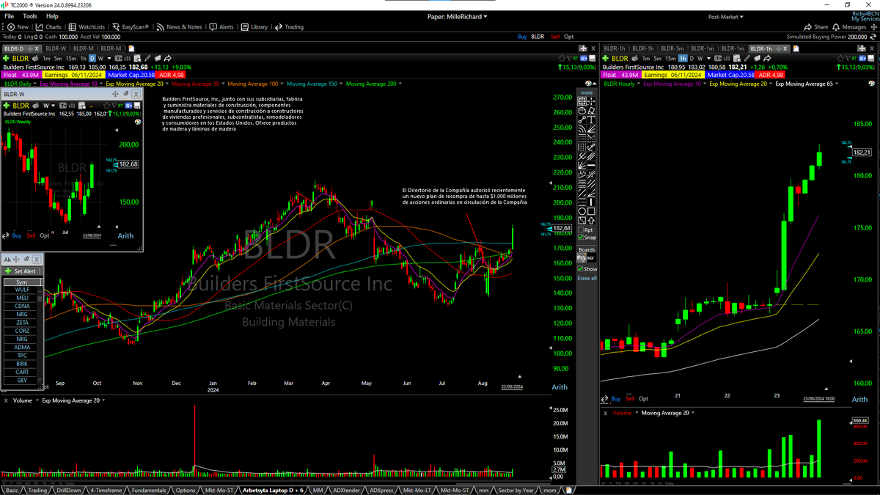Open Trading from the main toolbar

(x=289, y=27)
